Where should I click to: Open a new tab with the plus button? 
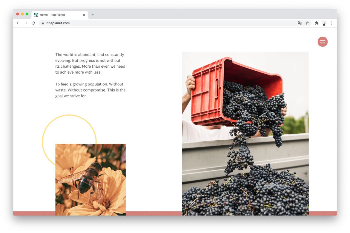tap(93, 15)
